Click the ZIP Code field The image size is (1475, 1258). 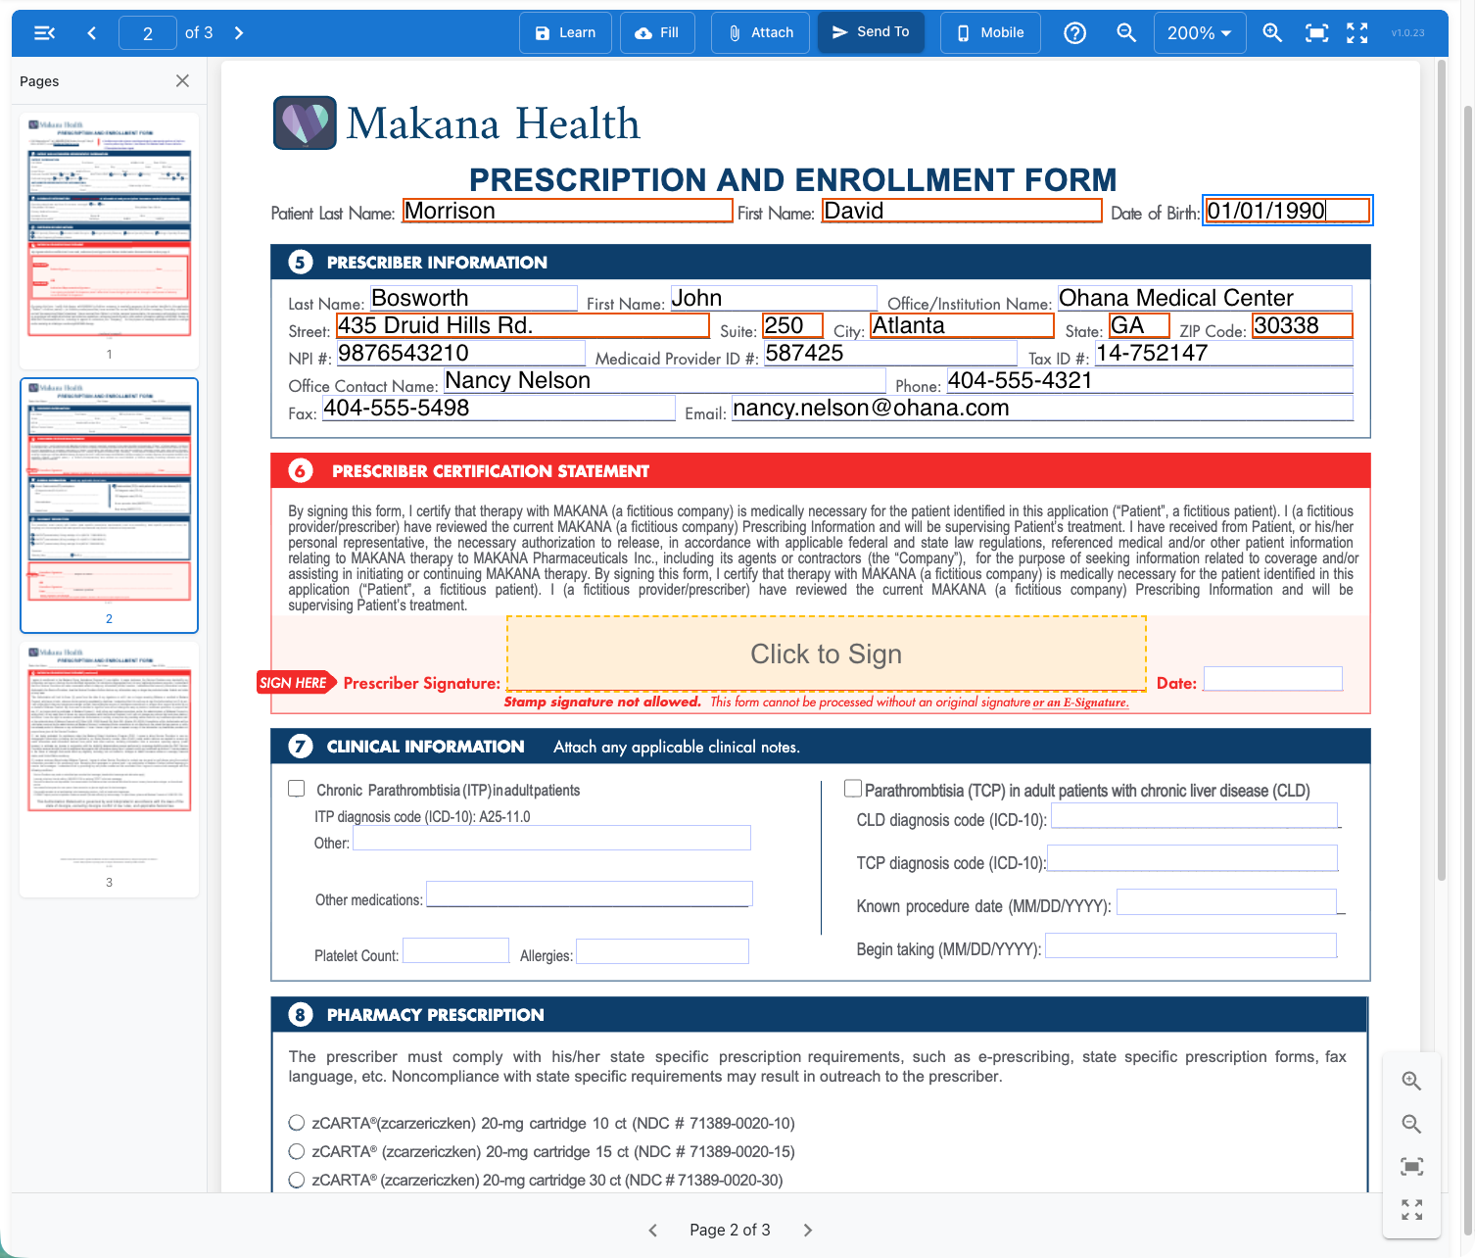point(1302,325)
